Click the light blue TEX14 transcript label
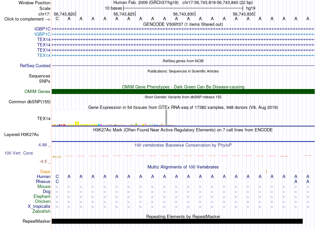The width and height of the screenshot is (315, 229). (43, 55)
